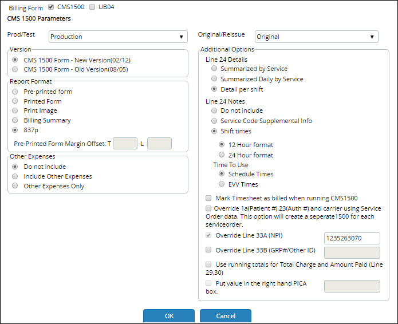Select Detail per shift option
This screenshot has height=324, width=398.
[214, 89]
